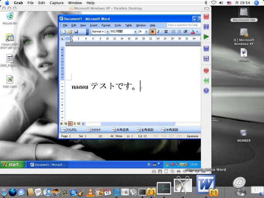Apply the red font color A button
Viewport: 264px width, 198px height.
pyautogui.click(x=193, y=32)
